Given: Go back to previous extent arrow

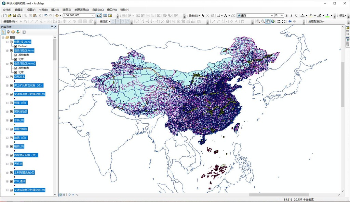Looking at the screenshot, I should point(290,21).
